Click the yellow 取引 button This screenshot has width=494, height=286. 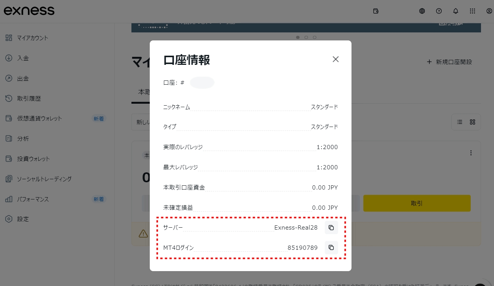[x=416, y=203]
